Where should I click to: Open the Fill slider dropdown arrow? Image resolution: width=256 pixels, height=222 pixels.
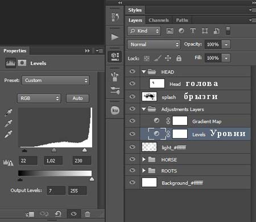[x=226, y=58]
